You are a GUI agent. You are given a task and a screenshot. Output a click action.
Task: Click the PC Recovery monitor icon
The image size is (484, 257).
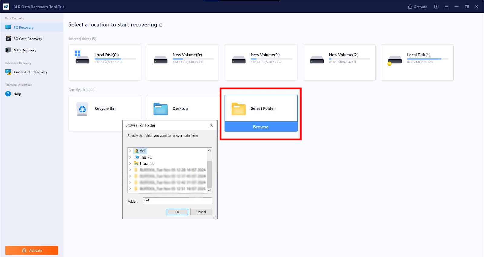[8, 27]
